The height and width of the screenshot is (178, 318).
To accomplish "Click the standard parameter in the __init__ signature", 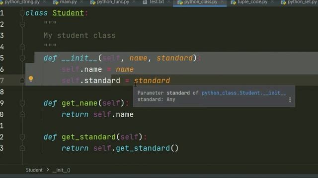I will point(174,58).
